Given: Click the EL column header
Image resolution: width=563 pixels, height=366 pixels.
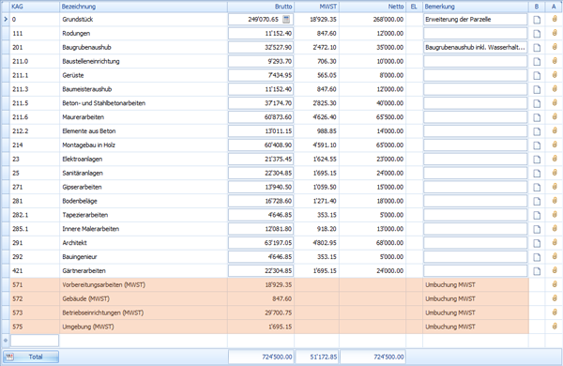Looking at the screenshot, I should pyautogui.click(x=415, y=7).
